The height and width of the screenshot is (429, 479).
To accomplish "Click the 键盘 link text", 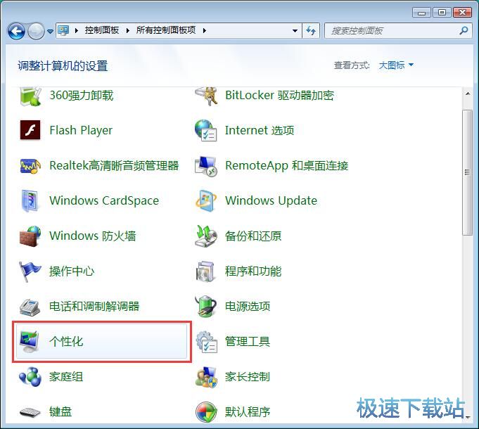I will click(60, 412).
